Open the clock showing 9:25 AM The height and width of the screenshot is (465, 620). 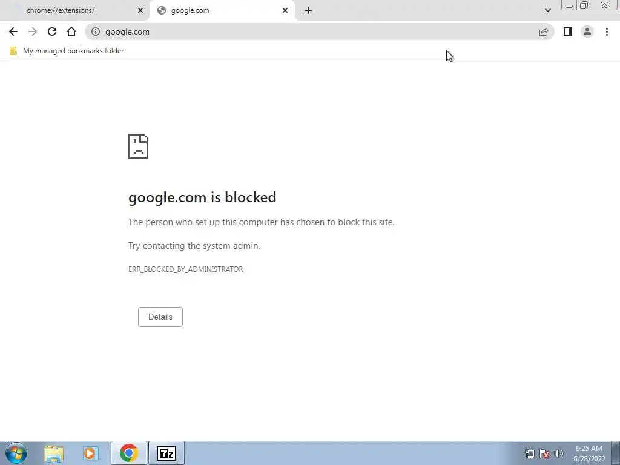[x=589, y=453]
